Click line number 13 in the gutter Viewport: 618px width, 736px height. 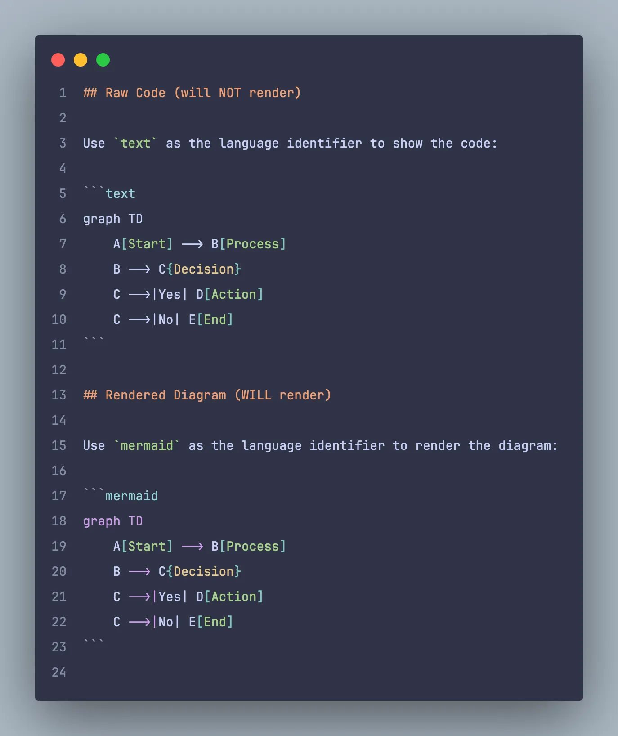click(x=58, y=395)
